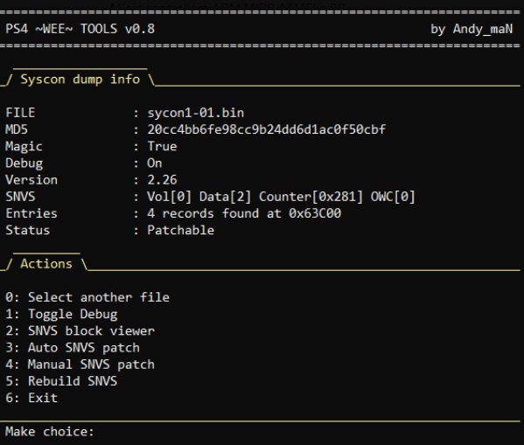Click the 'by Andy_maN' author credit

coord(472,29)
